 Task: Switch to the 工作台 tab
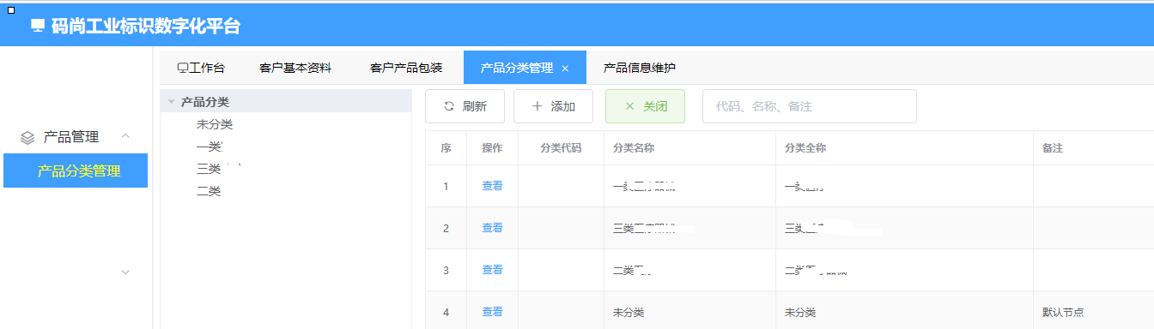click(201, 68)
